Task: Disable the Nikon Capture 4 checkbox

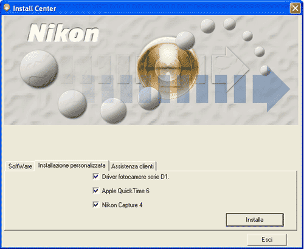Action: [96, 205]
